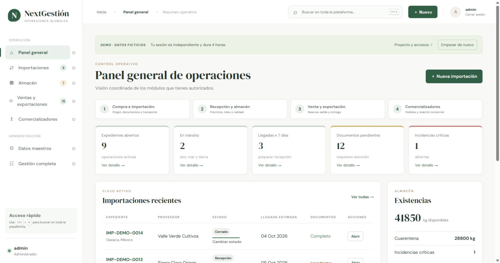Screen dimensions: 500x263
Task: Click the Inicio breadcrumb
Action: [102, 12]
